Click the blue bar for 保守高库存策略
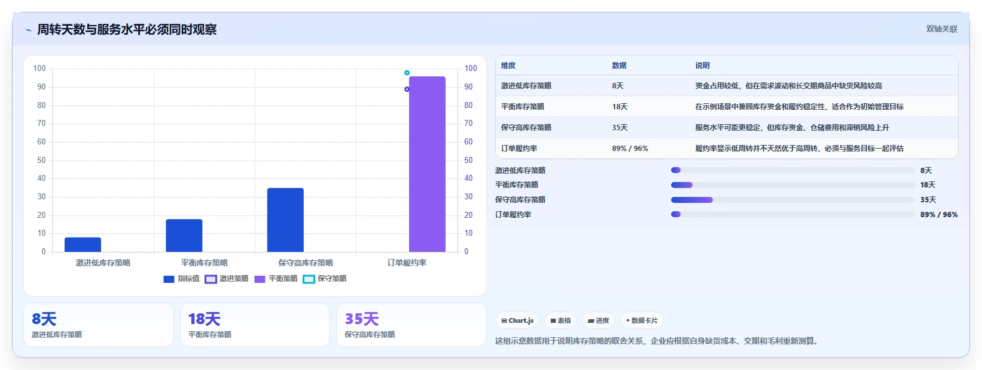Viewport: 982px width, 370px height. coord(285,220)
